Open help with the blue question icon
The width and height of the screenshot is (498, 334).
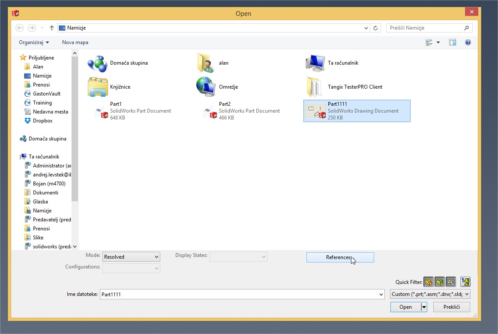point(468,42)
